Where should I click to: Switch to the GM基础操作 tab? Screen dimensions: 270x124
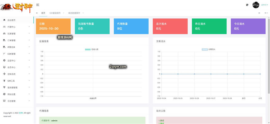(55, 13)
